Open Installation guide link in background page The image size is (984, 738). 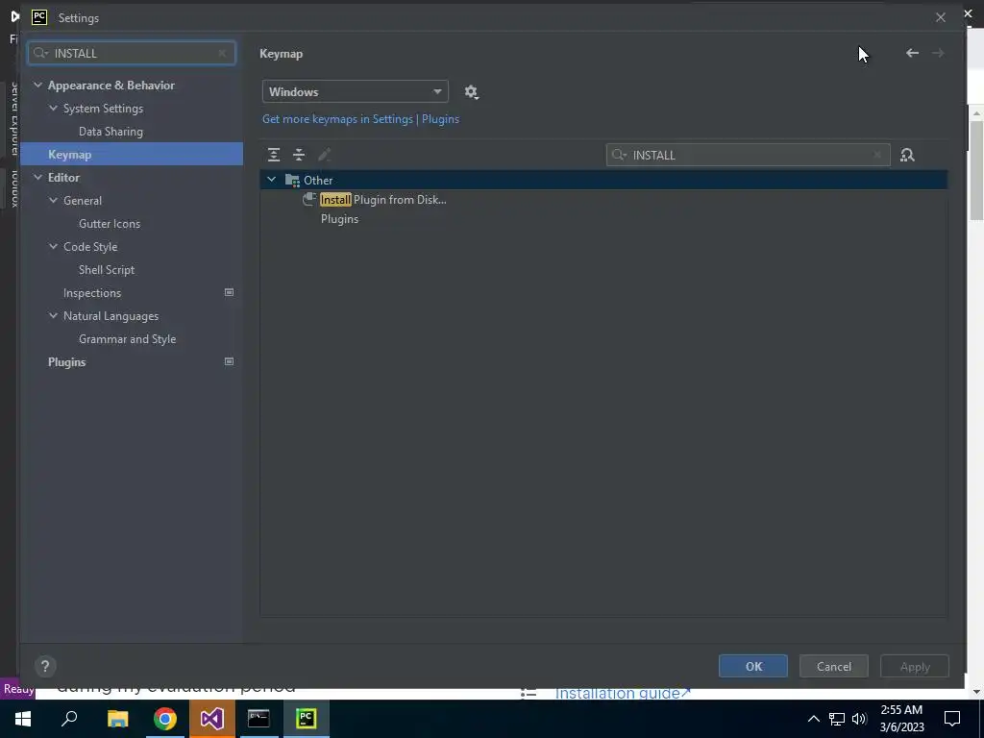[x=623, y=694]
